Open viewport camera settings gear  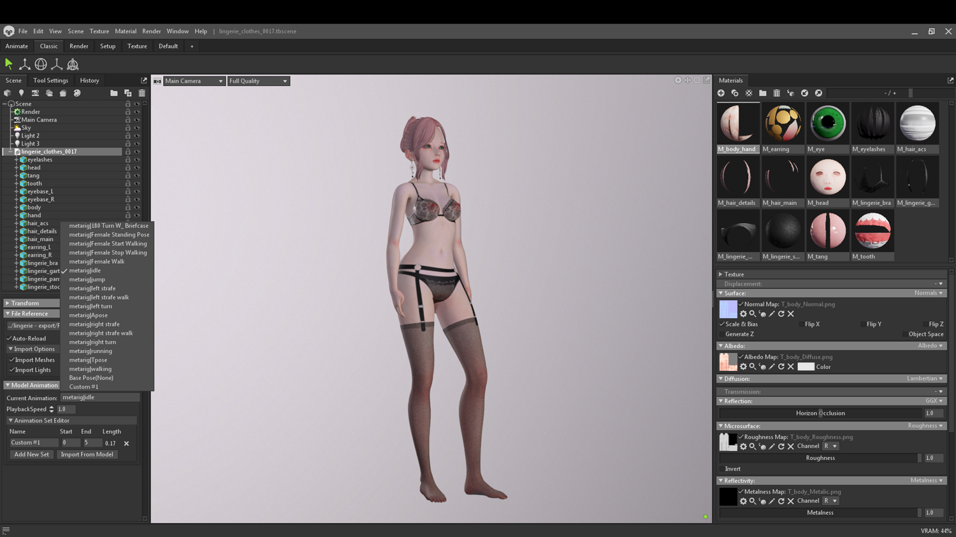(x=678, y=80)
